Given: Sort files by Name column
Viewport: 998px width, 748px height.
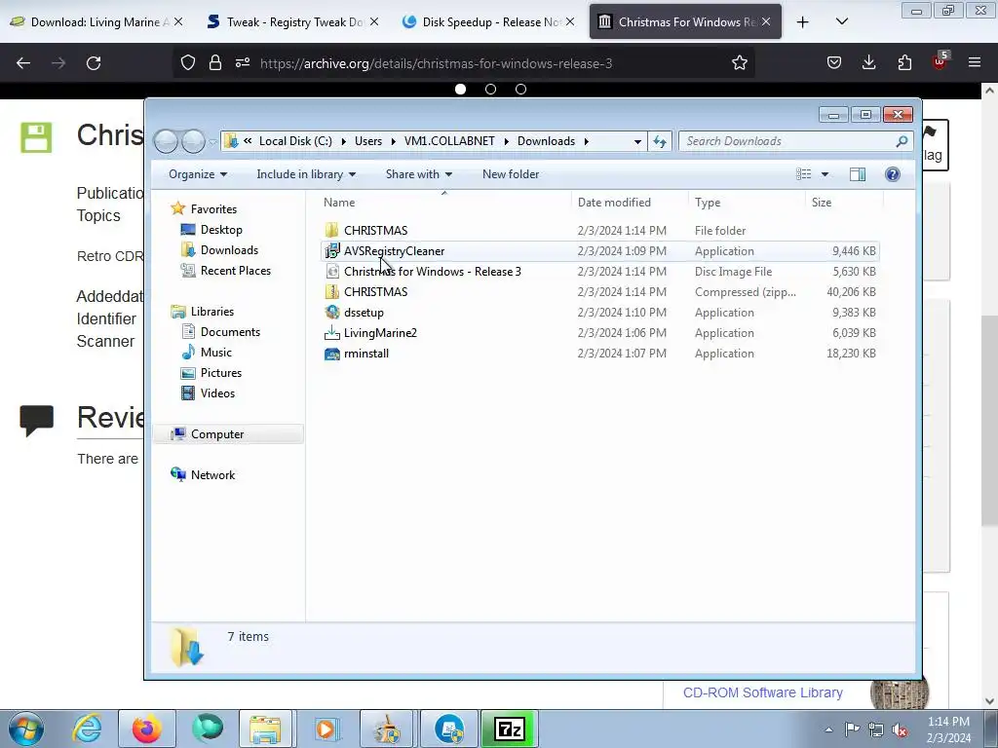Looking at the screenshot, I should pyautogui.click(x=338, y=203).
